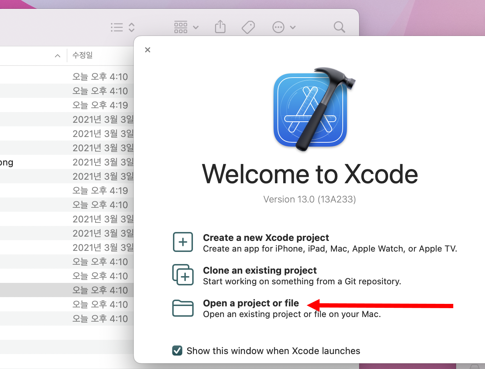Click the Finder group-by grid icon
This screenshot has width=485, height=369.
pyautogui.click(x=181, y=27)
